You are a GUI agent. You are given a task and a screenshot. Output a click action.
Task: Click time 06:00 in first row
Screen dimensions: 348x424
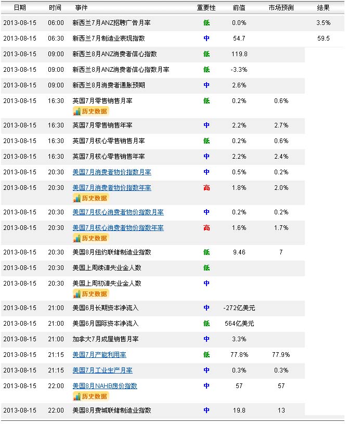click(56, 23)
